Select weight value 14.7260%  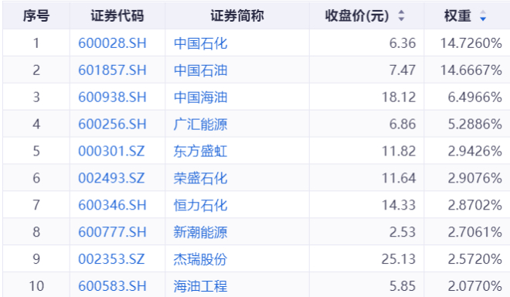[x=471, y=43]
